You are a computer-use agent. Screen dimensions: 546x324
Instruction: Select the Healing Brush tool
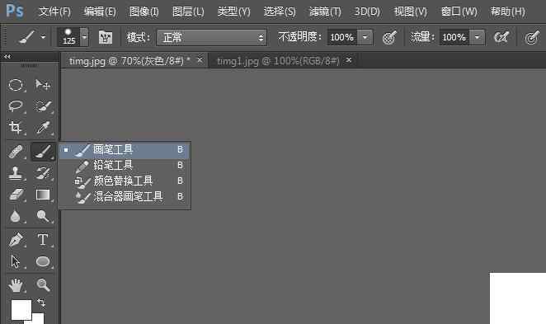[16, 152]
